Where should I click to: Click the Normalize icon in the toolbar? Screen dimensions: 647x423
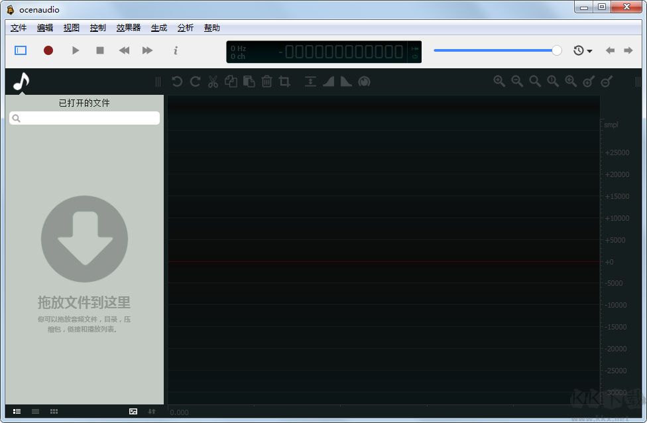tap(310, 81)
